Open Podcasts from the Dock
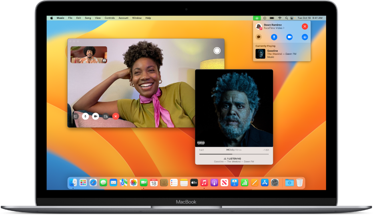Image resolution: width=373 pixels, height=219 pixels. [214, 183]
